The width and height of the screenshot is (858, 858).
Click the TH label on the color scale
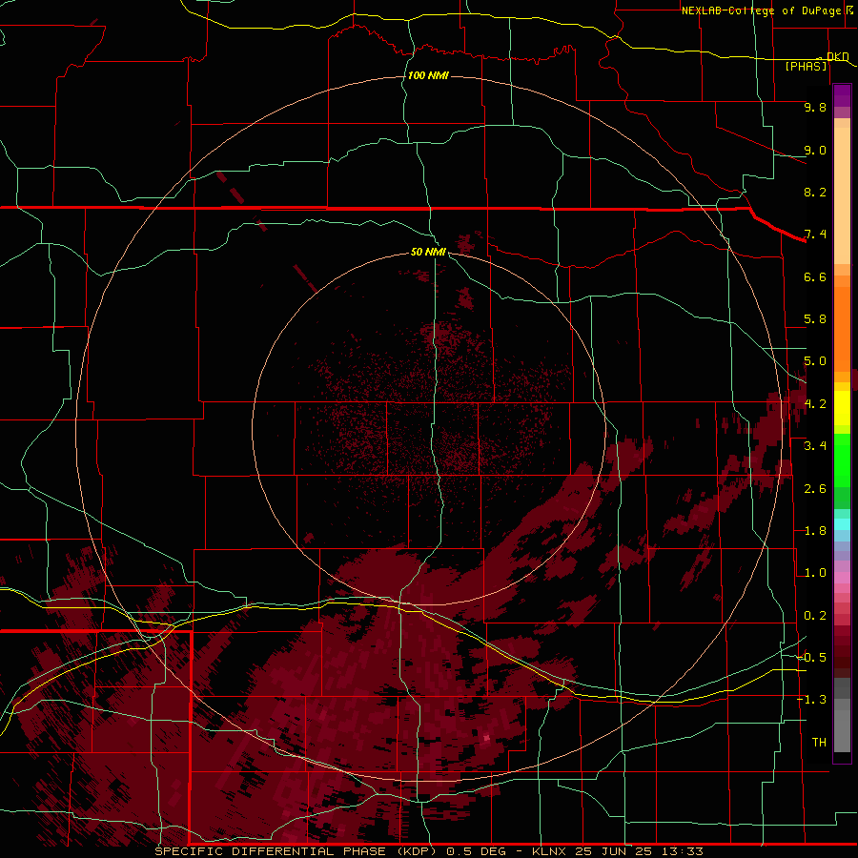(819, 743)
